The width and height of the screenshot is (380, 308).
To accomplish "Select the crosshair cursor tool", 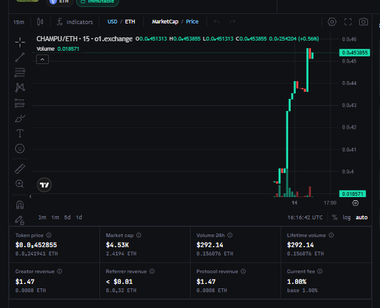I will 20,42.
